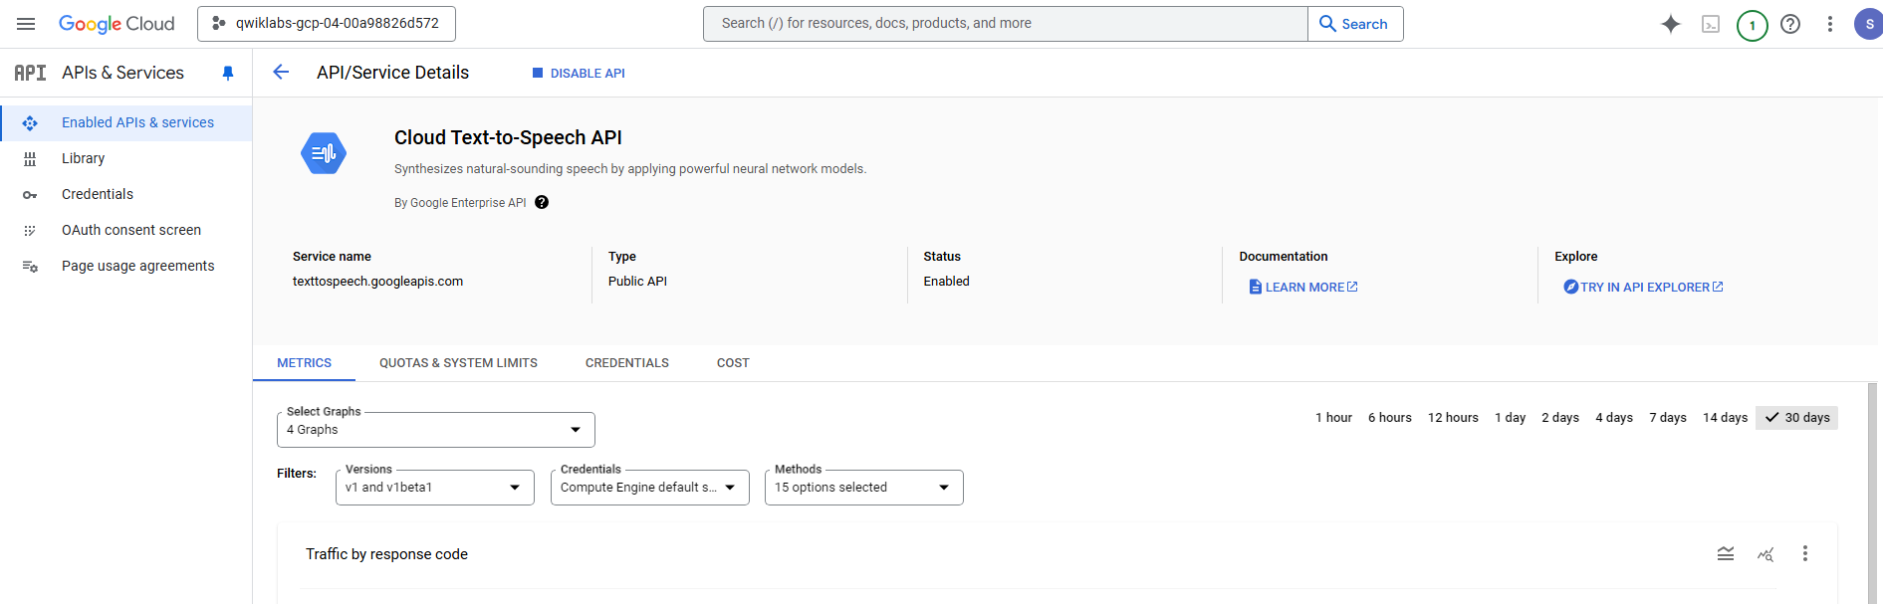
Task: Open Enabled APIs & services in sidebar
Action: click(x=126, y=123)
